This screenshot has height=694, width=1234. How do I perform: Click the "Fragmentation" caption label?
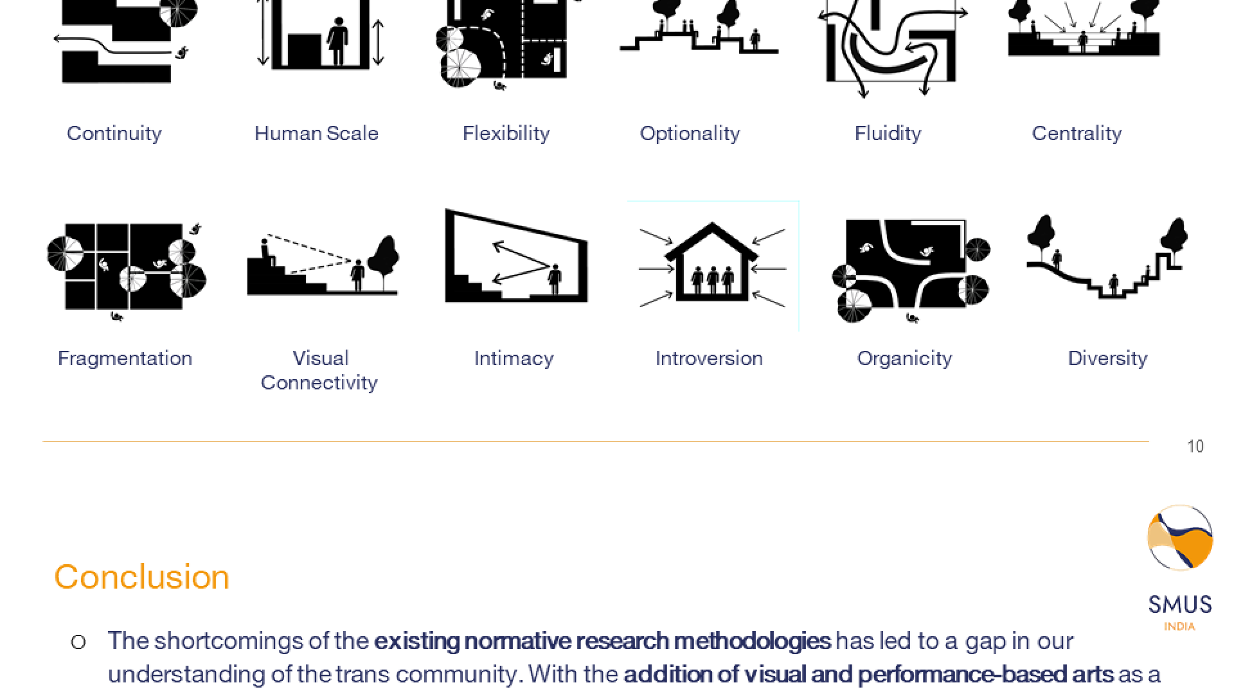pyautogui.click(x=125, y=358)
